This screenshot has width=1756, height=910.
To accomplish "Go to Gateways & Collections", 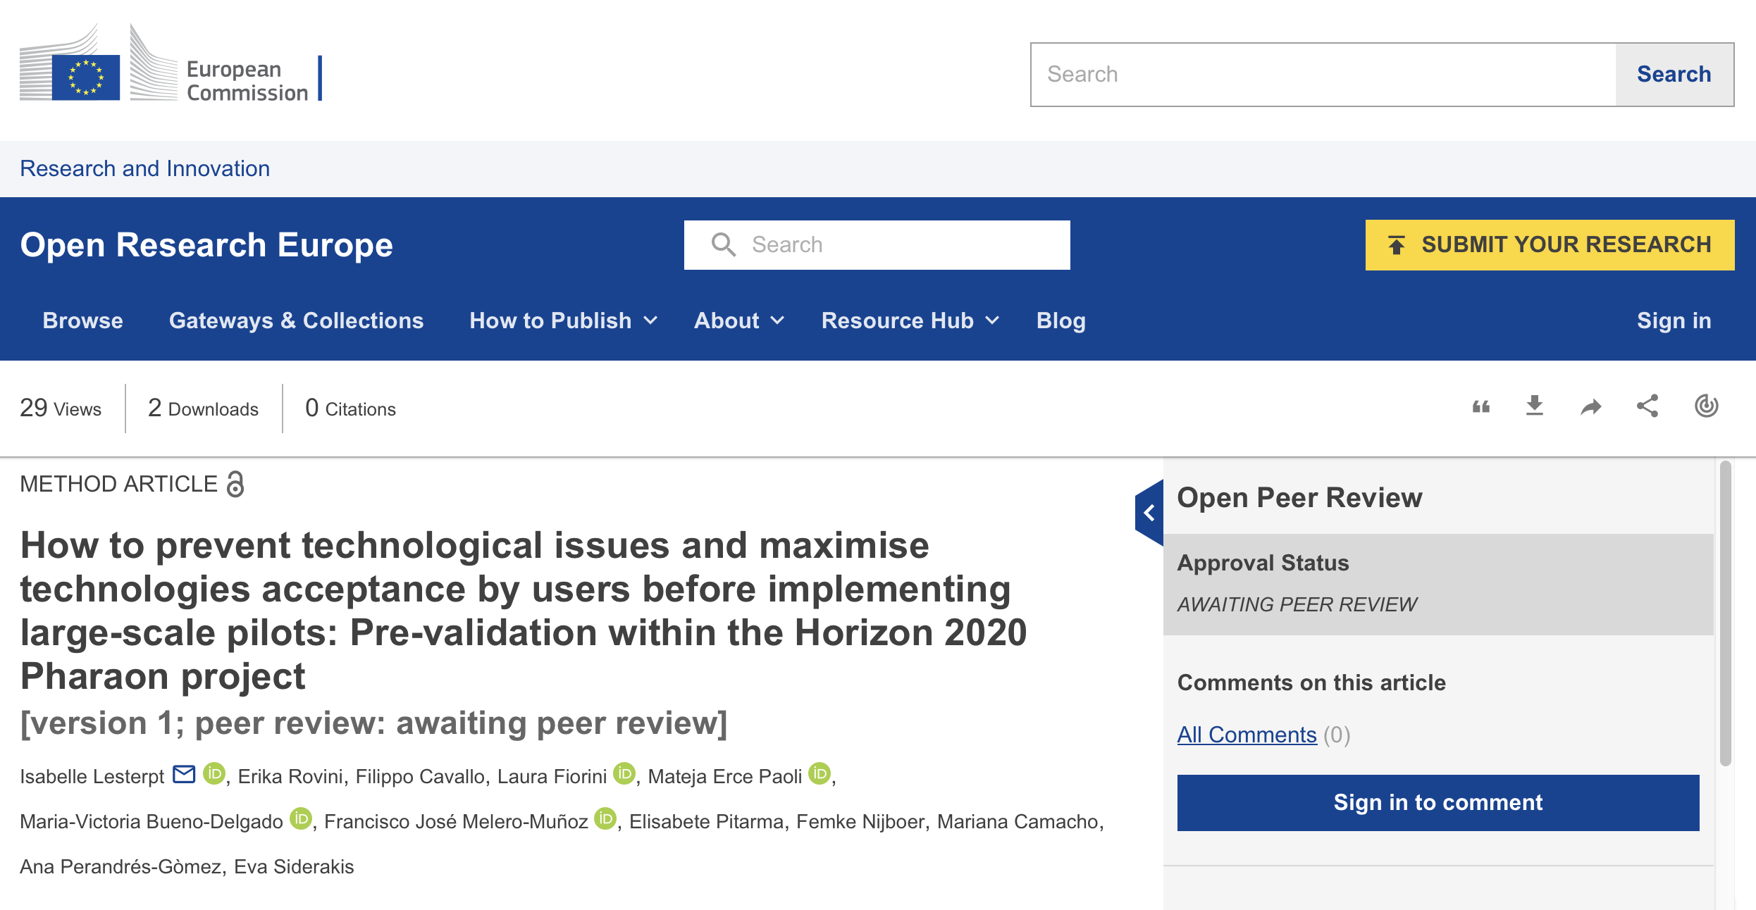I will 297,320.
